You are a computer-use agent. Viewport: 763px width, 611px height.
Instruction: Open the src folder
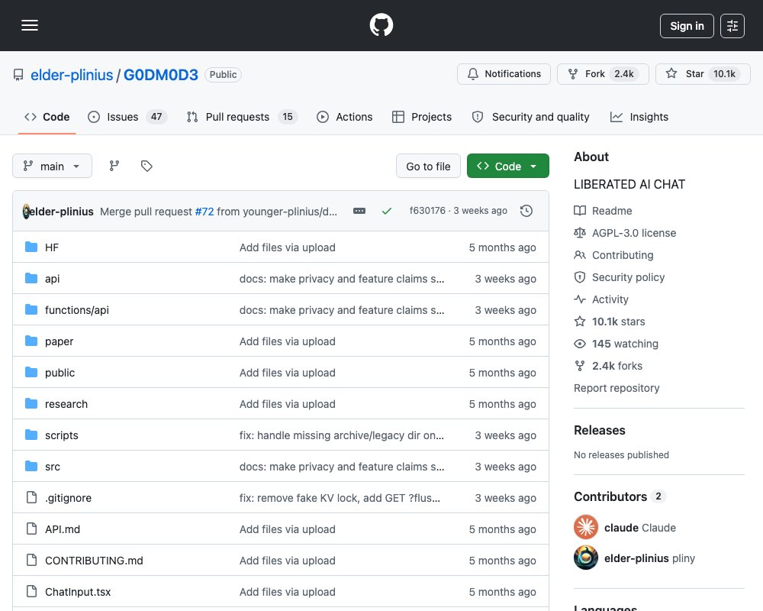point(53,467)
